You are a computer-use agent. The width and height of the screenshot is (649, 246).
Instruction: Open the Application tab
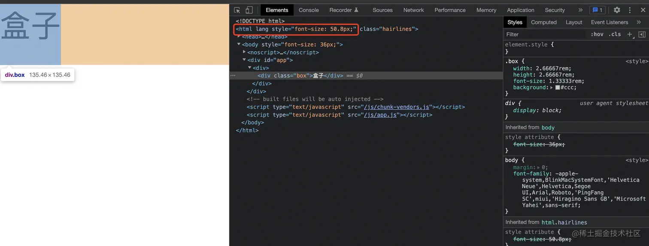tap(521, 10)
